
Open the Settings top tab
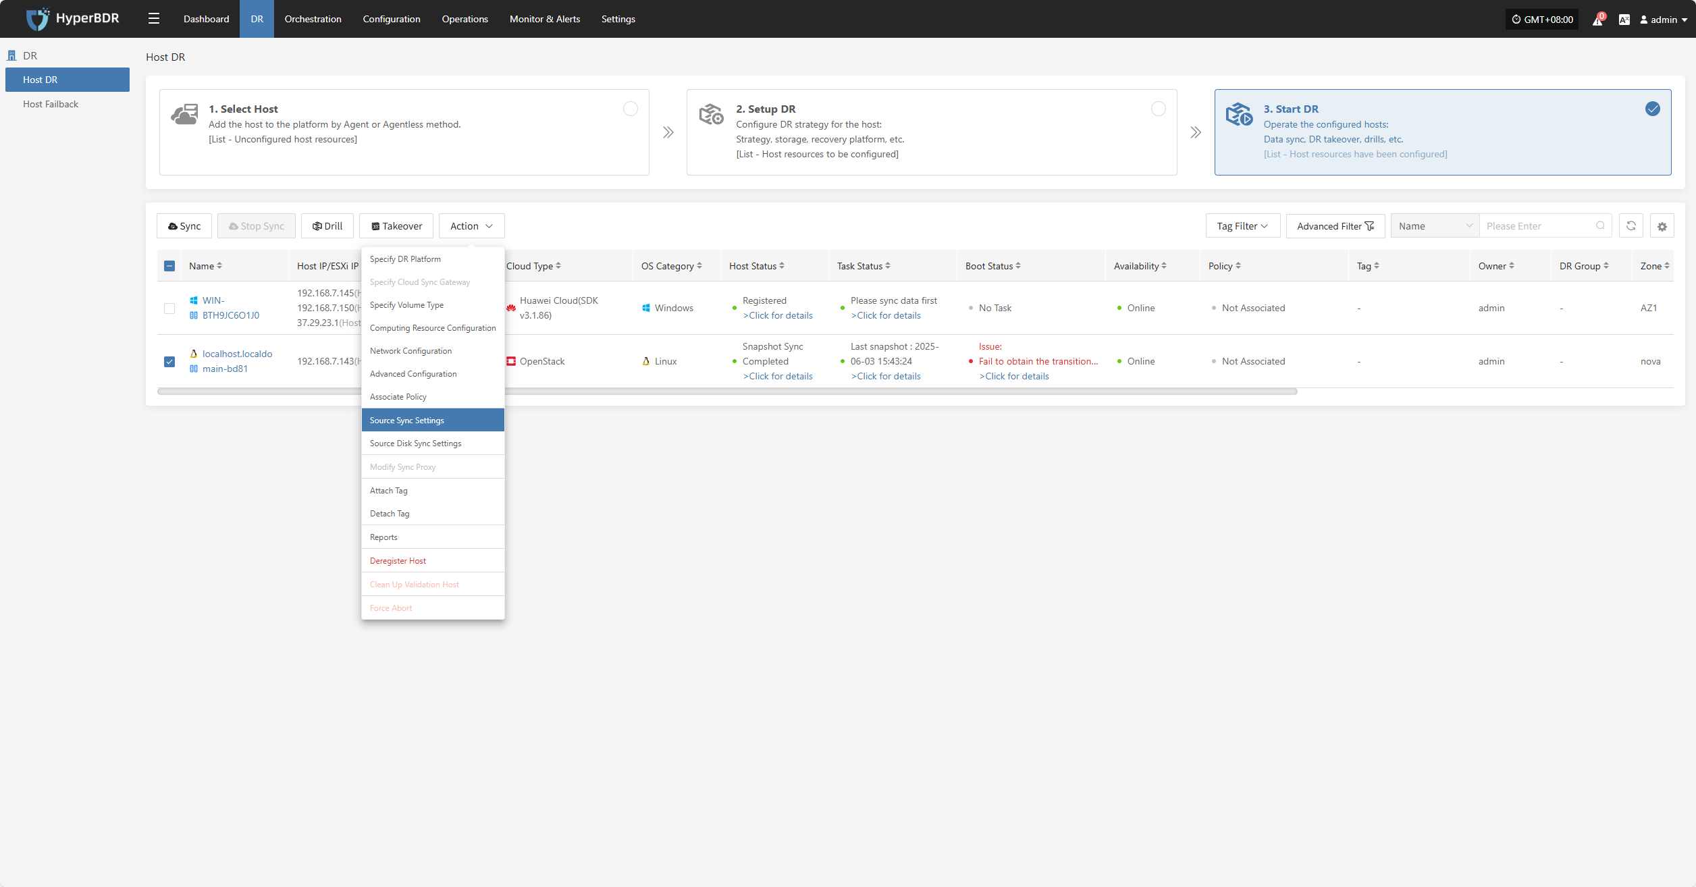point(618,19)
